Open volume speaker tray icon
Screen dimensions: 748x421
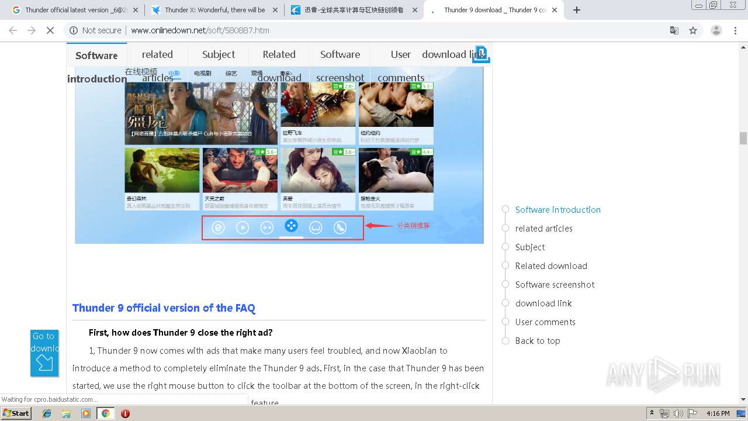tap(678, 413)
